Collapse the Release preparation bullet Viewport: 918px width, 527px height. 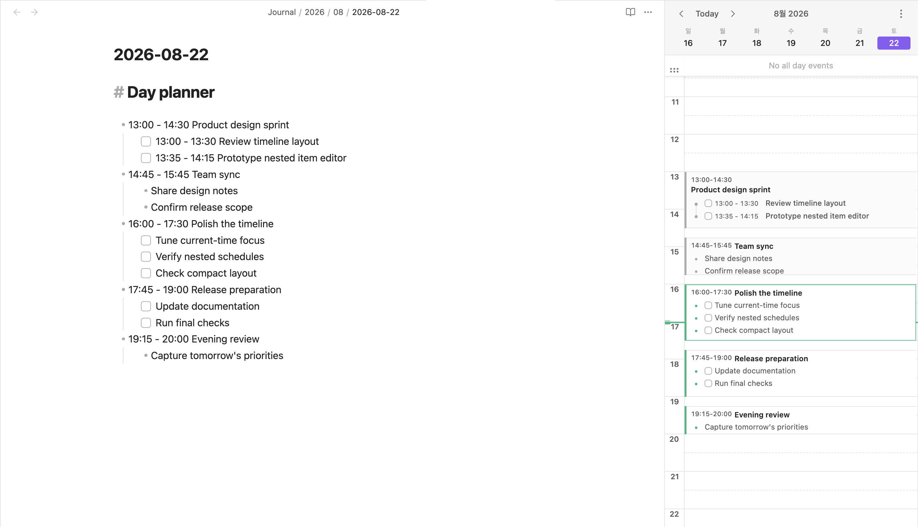pos(123,290)
